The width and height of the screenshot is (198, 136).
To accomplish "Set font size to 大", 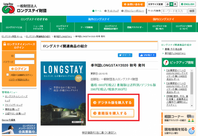I will point(175,4).
